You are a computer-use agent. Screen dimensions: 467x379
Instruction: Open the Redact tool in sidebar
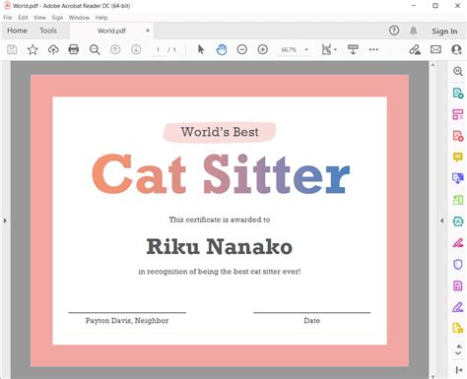(458, 243)
